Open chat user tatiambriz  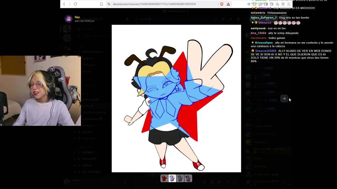tap(258, 13)
